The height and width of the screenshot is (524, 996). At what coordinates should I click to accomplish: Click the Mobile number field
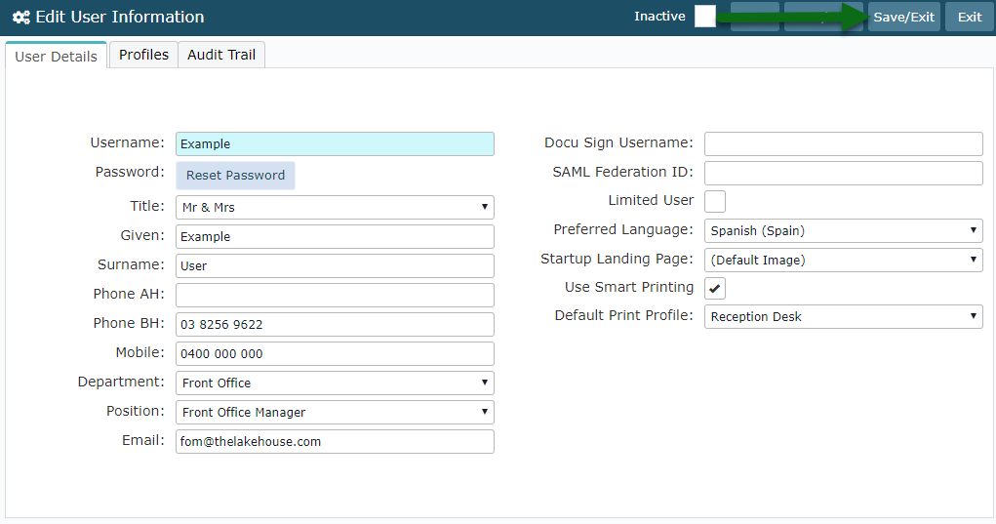click(335, 353)
